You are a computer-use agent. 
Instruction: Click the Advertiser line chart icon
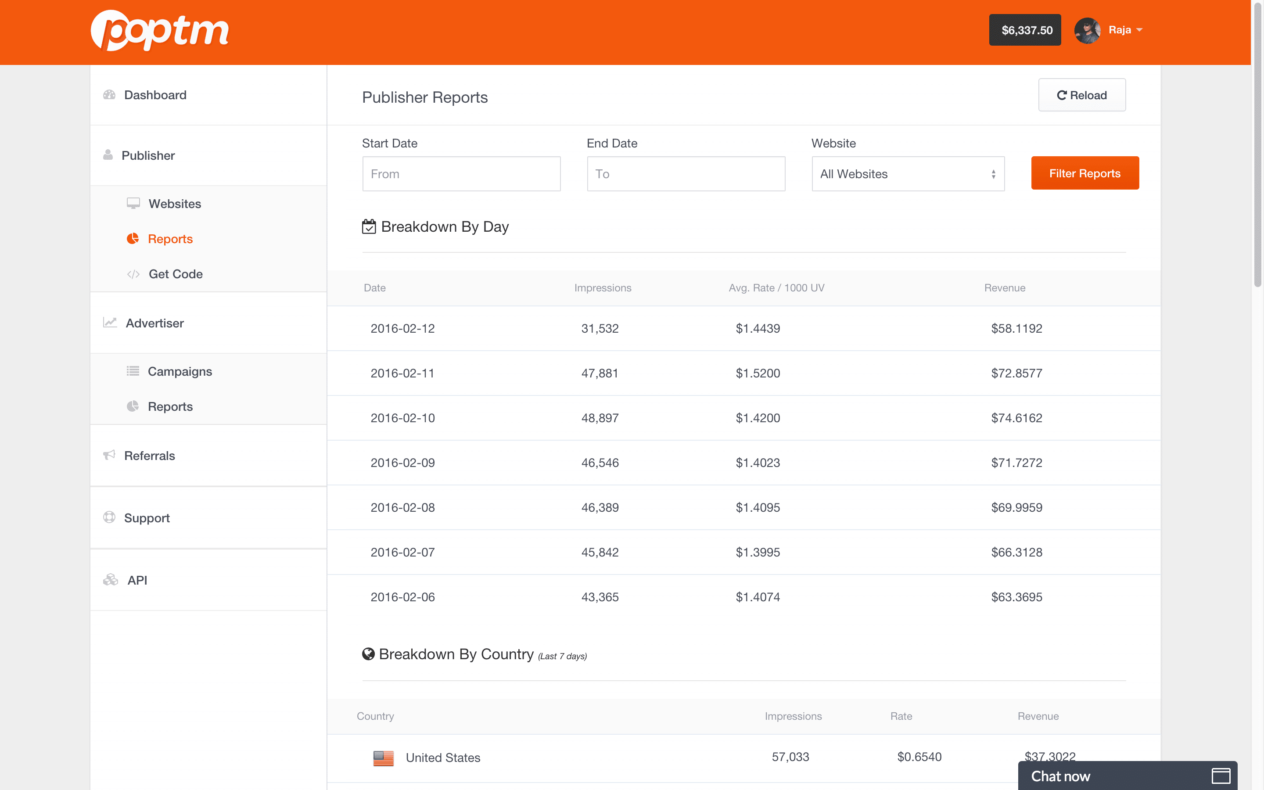[110, 323]
